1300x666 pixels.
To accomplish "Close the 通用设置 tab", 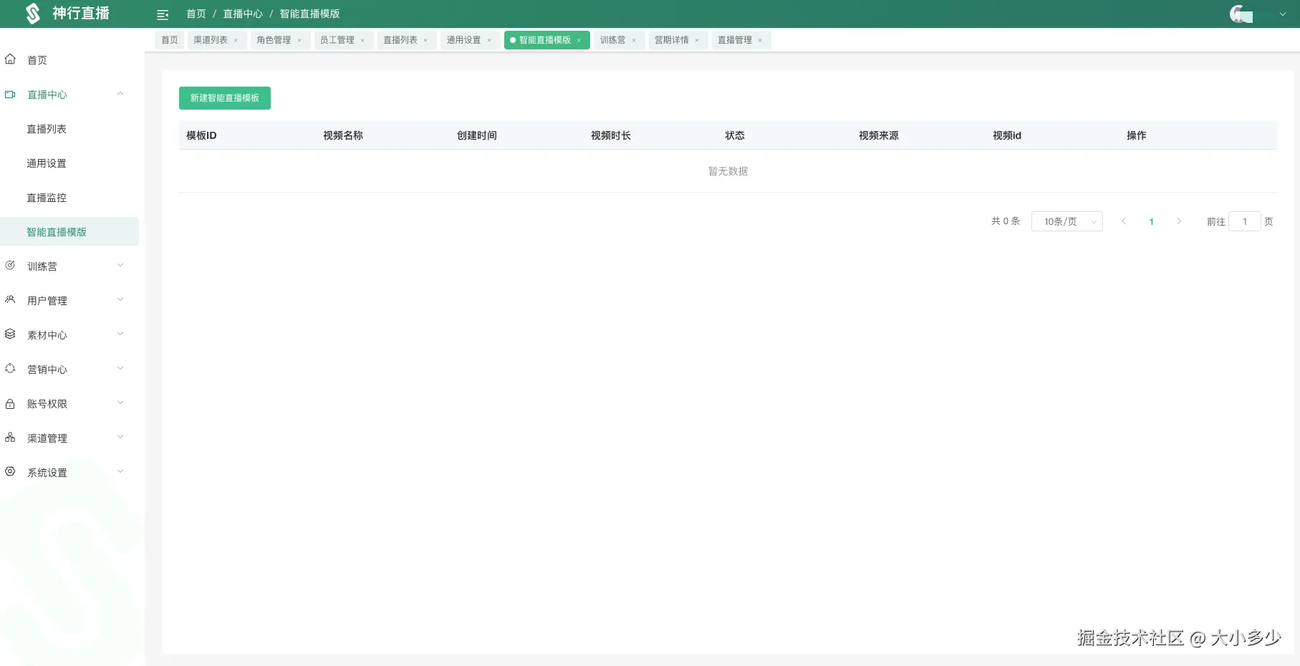I will tap(489, 40).
